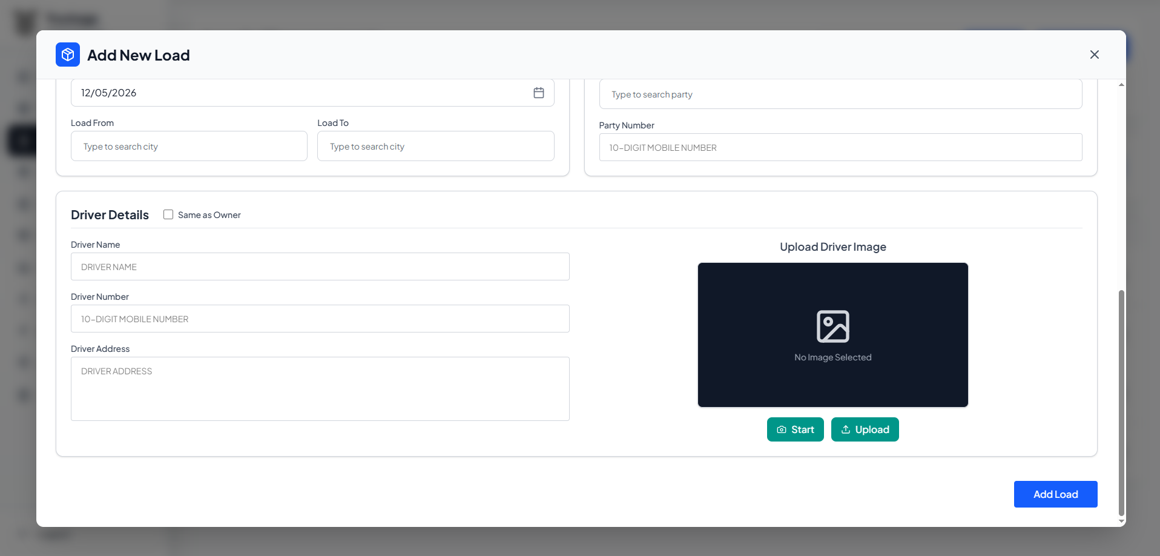
Task: Click the scrollbar down arrow
Action: (x=1121, y=521)
